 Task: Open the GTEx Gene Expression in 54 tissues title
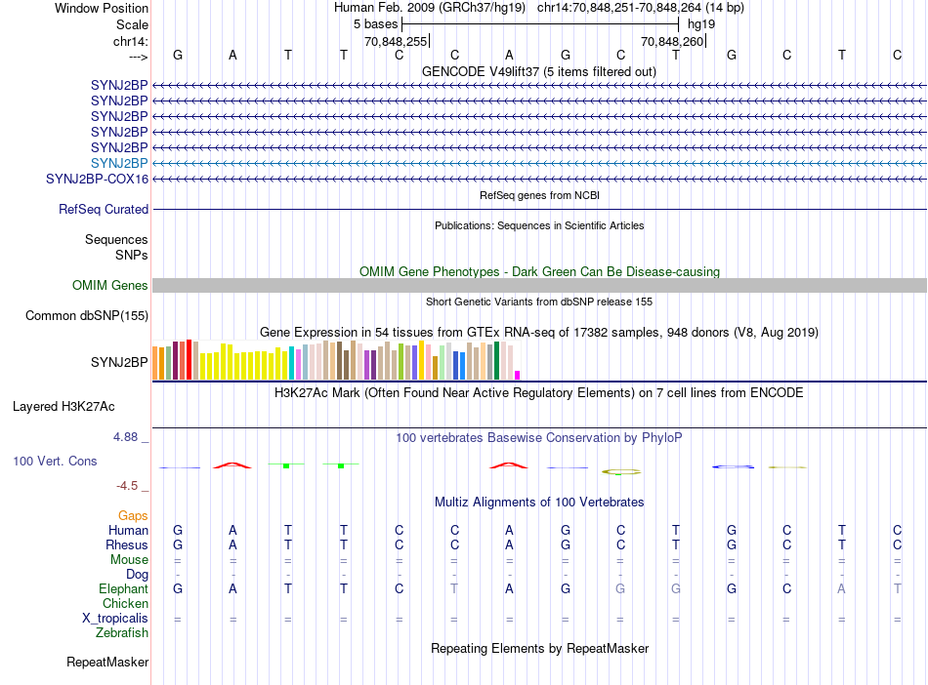(539, 332)
